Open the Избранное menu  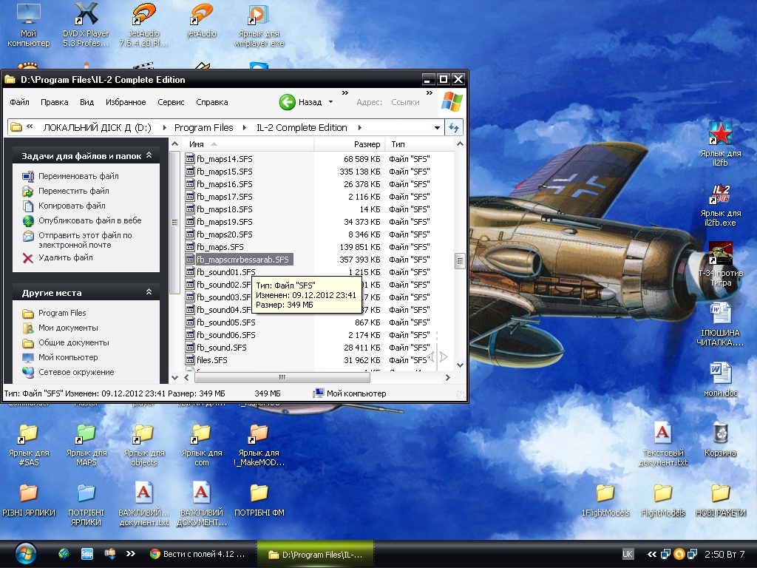126,102
